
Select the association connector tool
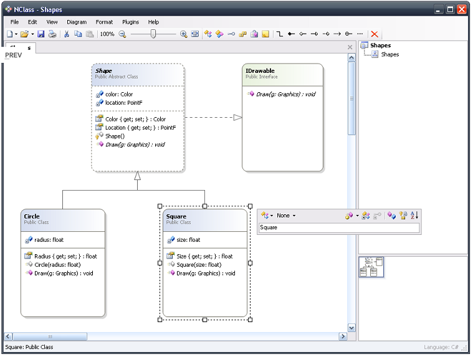pos(280,34)
